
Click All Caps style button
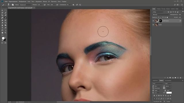[x=159, y=96]
